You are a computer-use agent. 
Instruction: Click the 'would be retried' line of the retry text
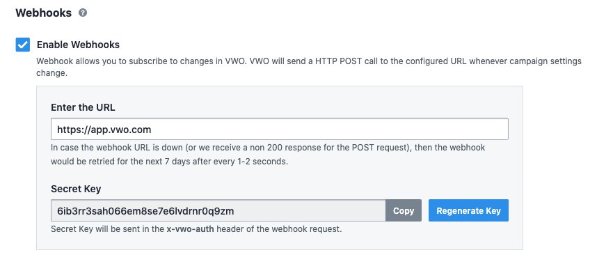170,161
